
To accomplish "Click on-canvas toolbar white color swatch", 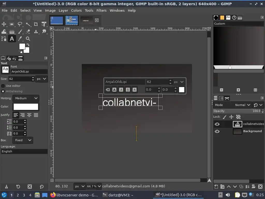I will tap(181, 90).
